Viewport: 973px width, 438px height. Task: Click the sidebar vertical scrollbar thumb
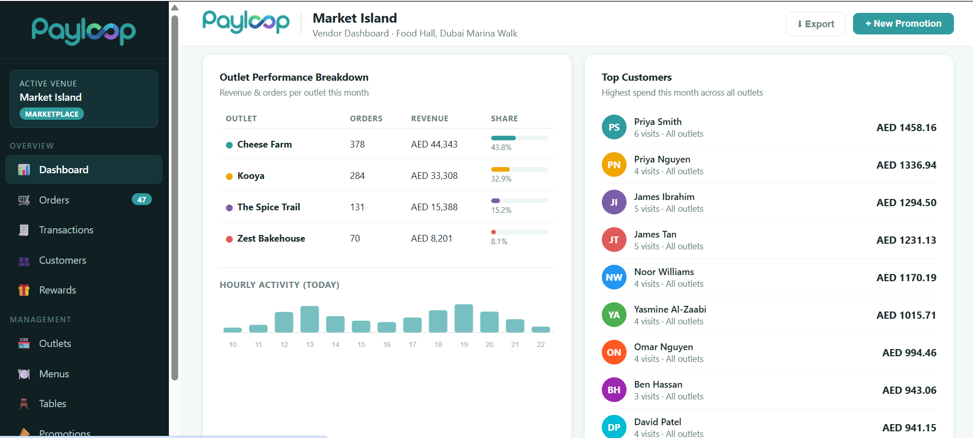click(175, 198)
